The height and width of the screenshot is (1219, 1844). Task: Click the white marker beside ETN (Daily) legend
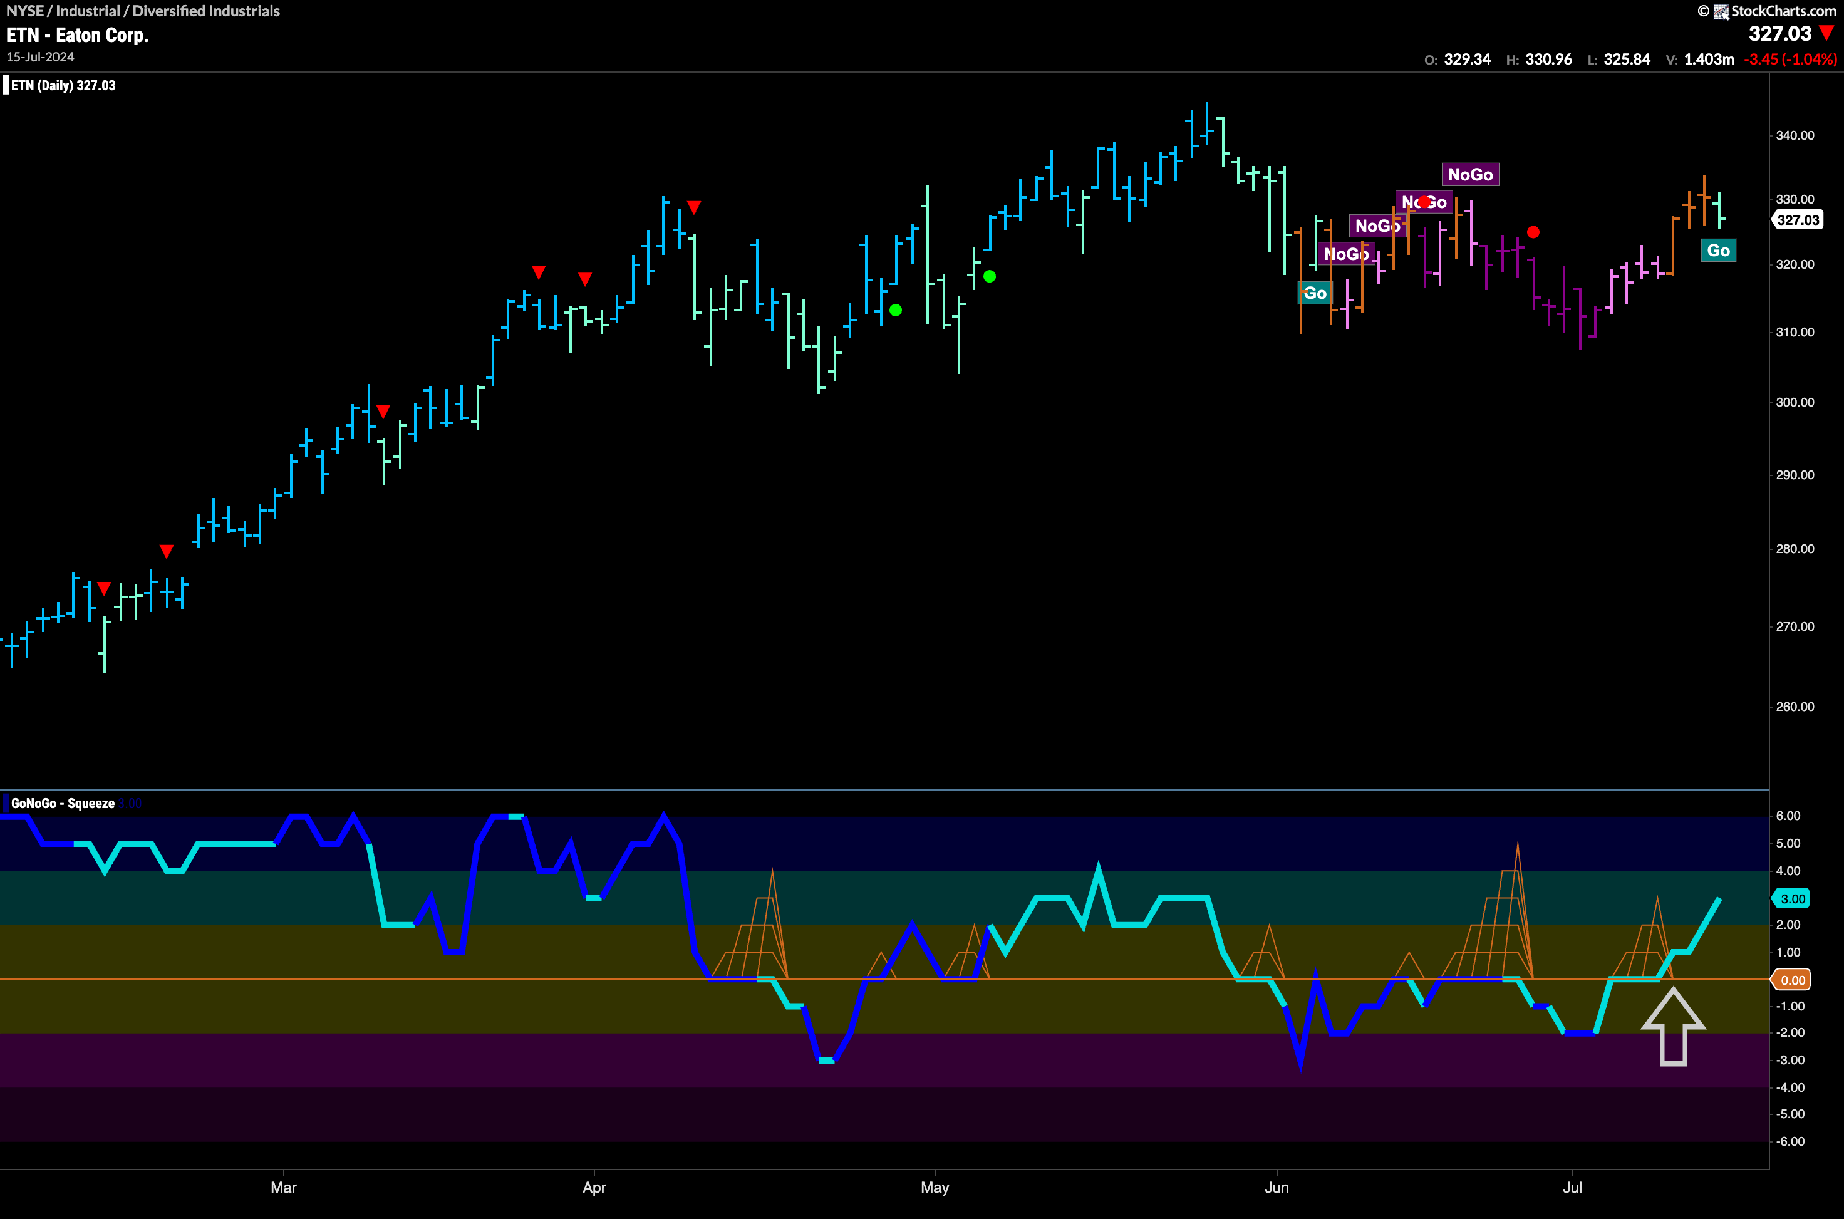pyautogui.click(x=6, y=85)
